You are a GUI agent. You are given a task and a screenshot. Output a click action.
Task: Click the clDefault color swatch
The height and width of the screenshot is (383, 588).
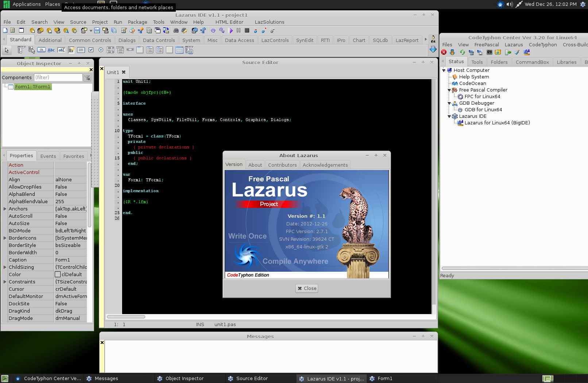coord(58,274)
